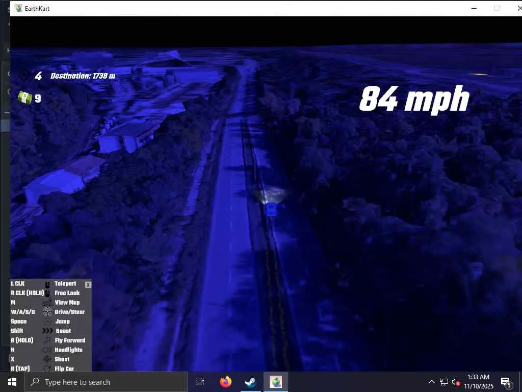
Task: Click the 'Shoot' label
Action: pos(62,359)
